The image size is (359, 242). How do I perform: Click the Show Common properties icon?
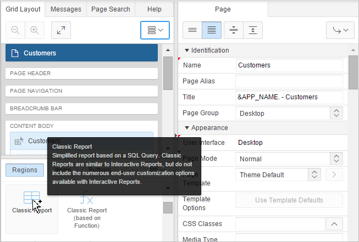(x=192, y=30)
